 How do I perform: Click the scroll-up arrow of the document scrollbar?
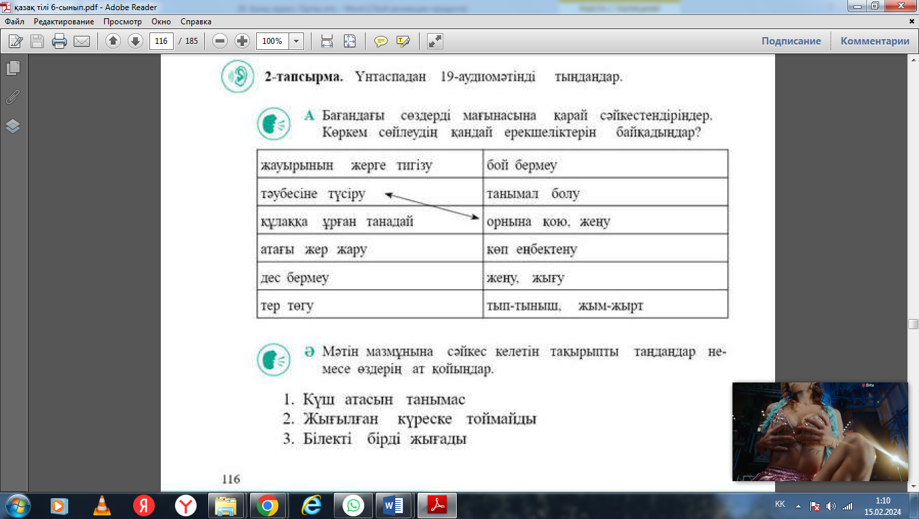(x=913, y=60)
